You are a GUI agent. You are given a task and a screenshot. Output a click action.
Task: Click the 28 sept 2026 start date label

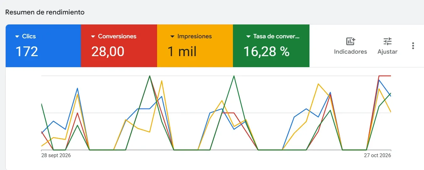[x=56, y=156]
